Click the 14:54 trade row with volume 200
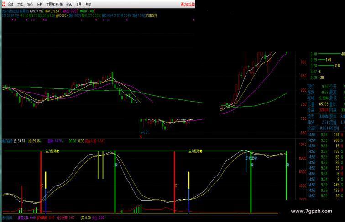This screenshot has height=222, width=345. click(x=326, y=140)
